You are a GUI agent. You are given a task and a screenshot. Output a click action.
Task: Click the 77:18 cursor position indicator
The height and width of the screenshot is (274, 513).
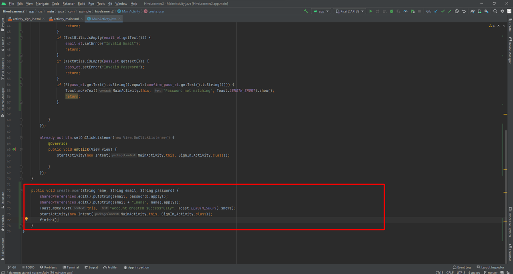point(439,272)
